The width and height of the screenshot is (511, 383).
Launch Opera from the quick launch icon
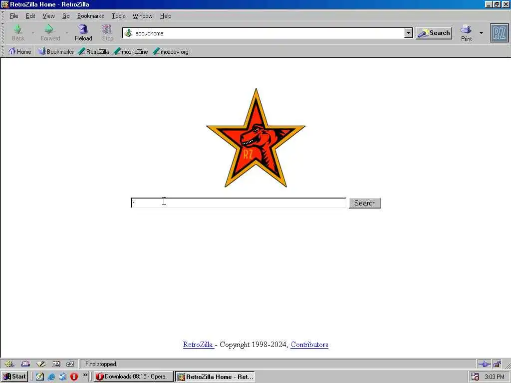click(74, 377)
